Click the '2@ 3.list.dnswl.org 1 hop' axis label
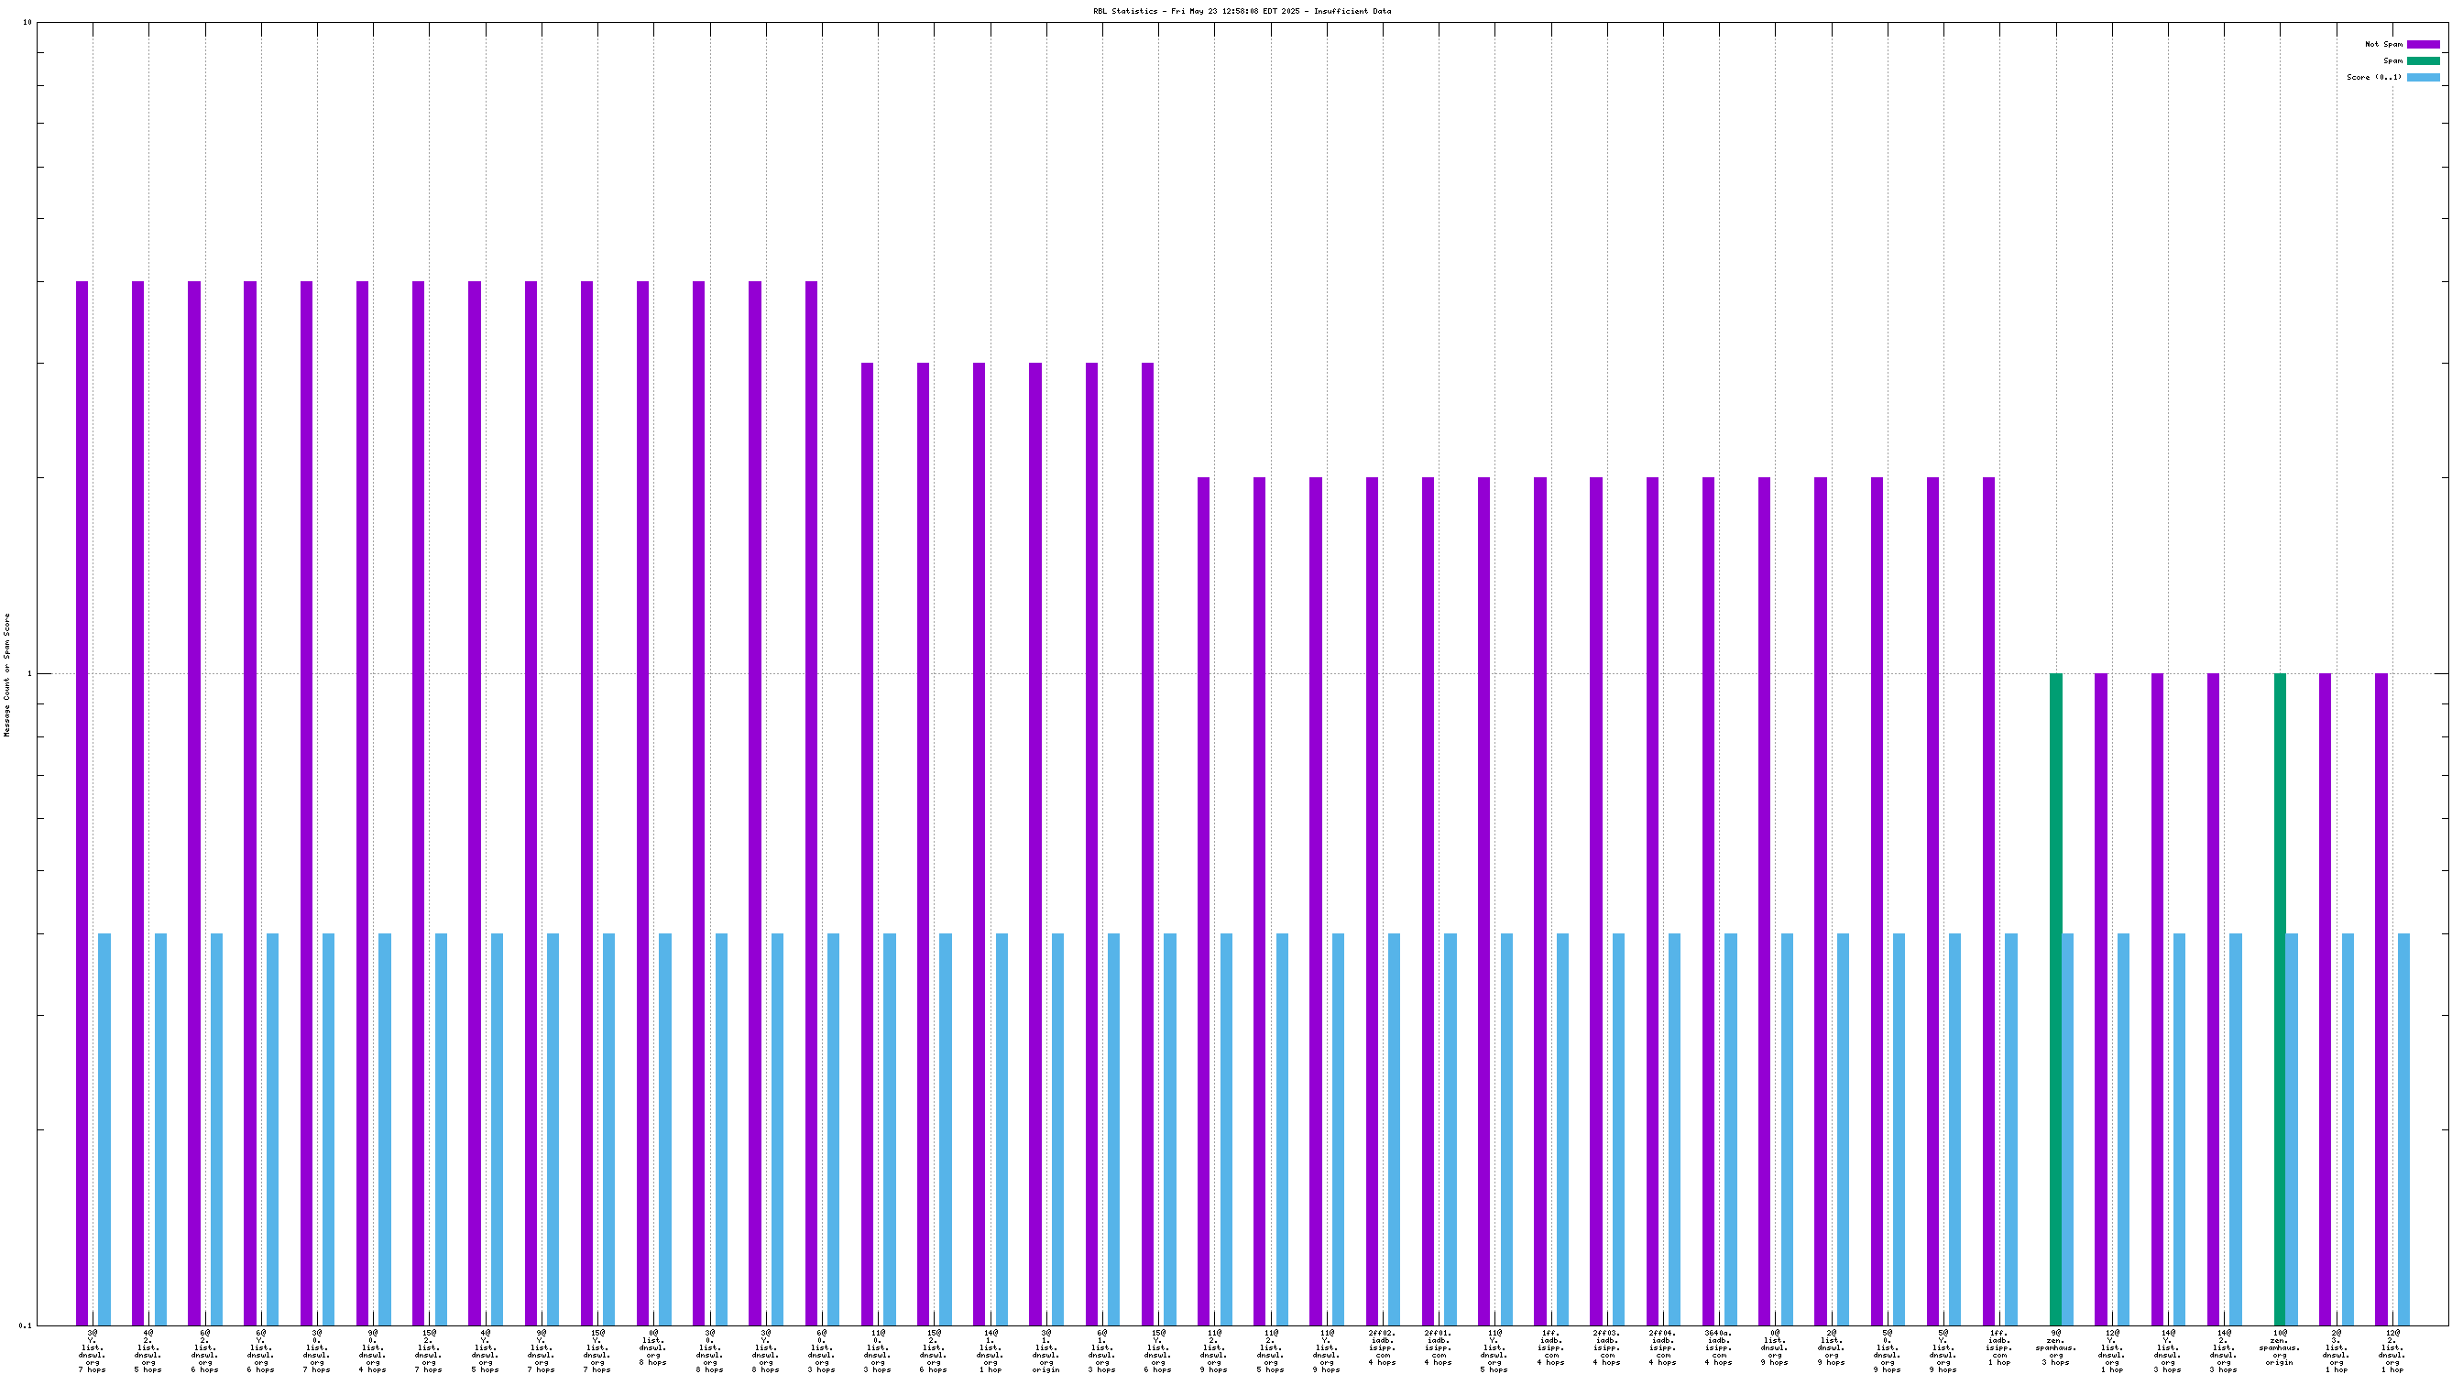Screen dimensions: 2463x1385 click(2336, 1350)
